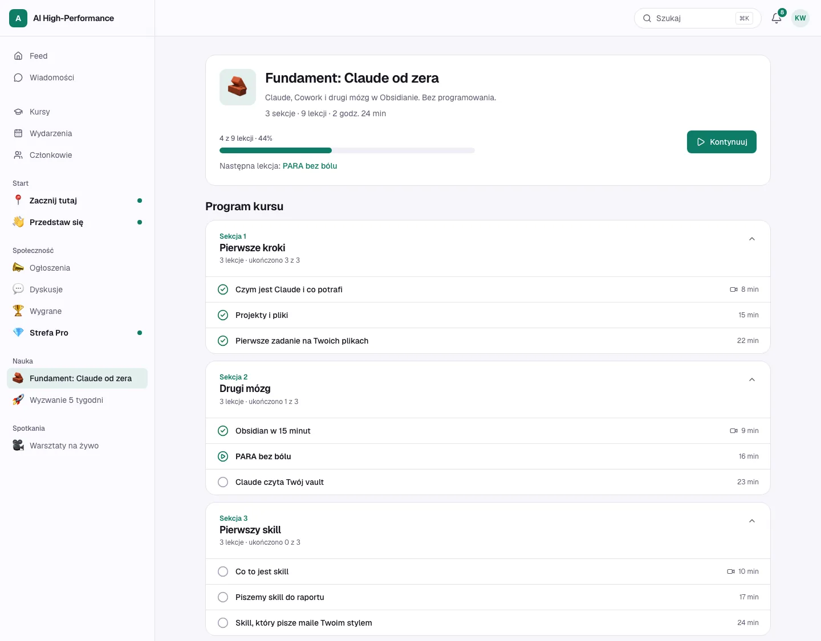Click the diamond icon for Strefa Pro
Viewport: 821px width, 641px height.
coord(18,332)
